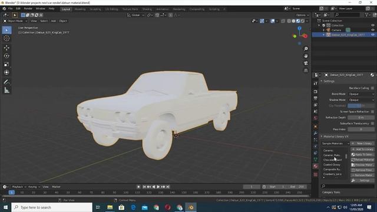Click the Reload Material button
This screenshot has height=212, width=377.
click(x=362, y=160)
